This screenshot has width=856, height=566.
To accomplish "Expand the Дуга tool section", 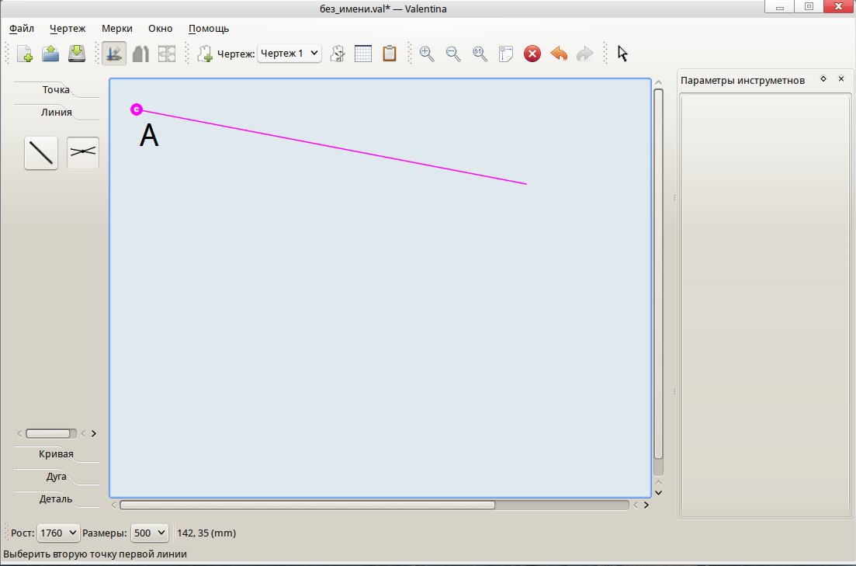I will pos(56,477).
